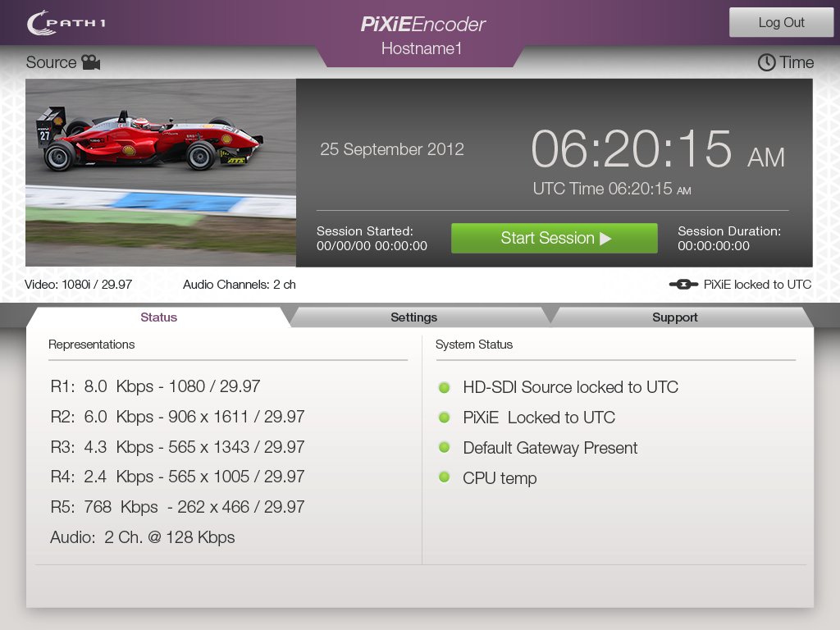This screenshot has height=630, width=840.
Task: Open the Settings tab
Action: click(413, 317)
